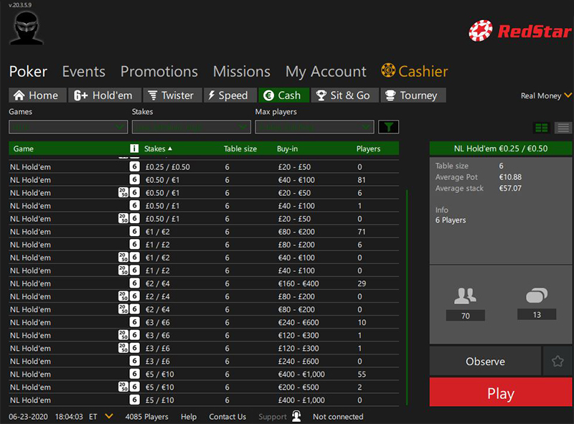Open the Home tab
This screenshot has width=574, height=424.
point(37,95)
